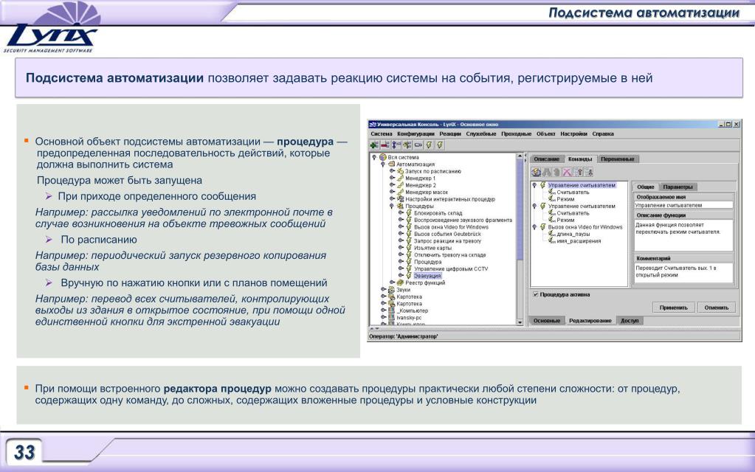Image resolution: width=755 pixels, height=472 pixels.
Task: Select the Процедура item under Процедуры
Action: point(427,262)
